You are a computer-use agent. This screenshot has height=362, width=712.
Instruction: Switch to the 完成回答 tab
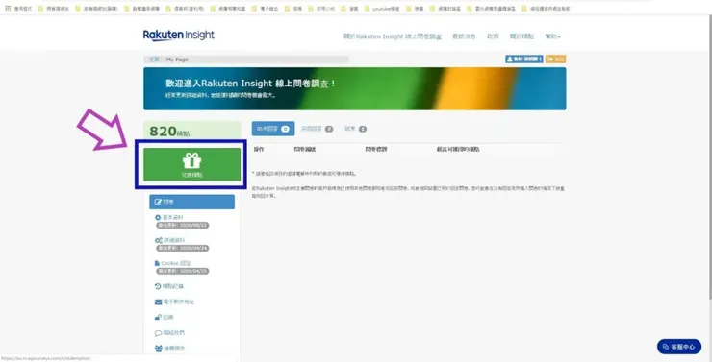(x=317, y=129)
